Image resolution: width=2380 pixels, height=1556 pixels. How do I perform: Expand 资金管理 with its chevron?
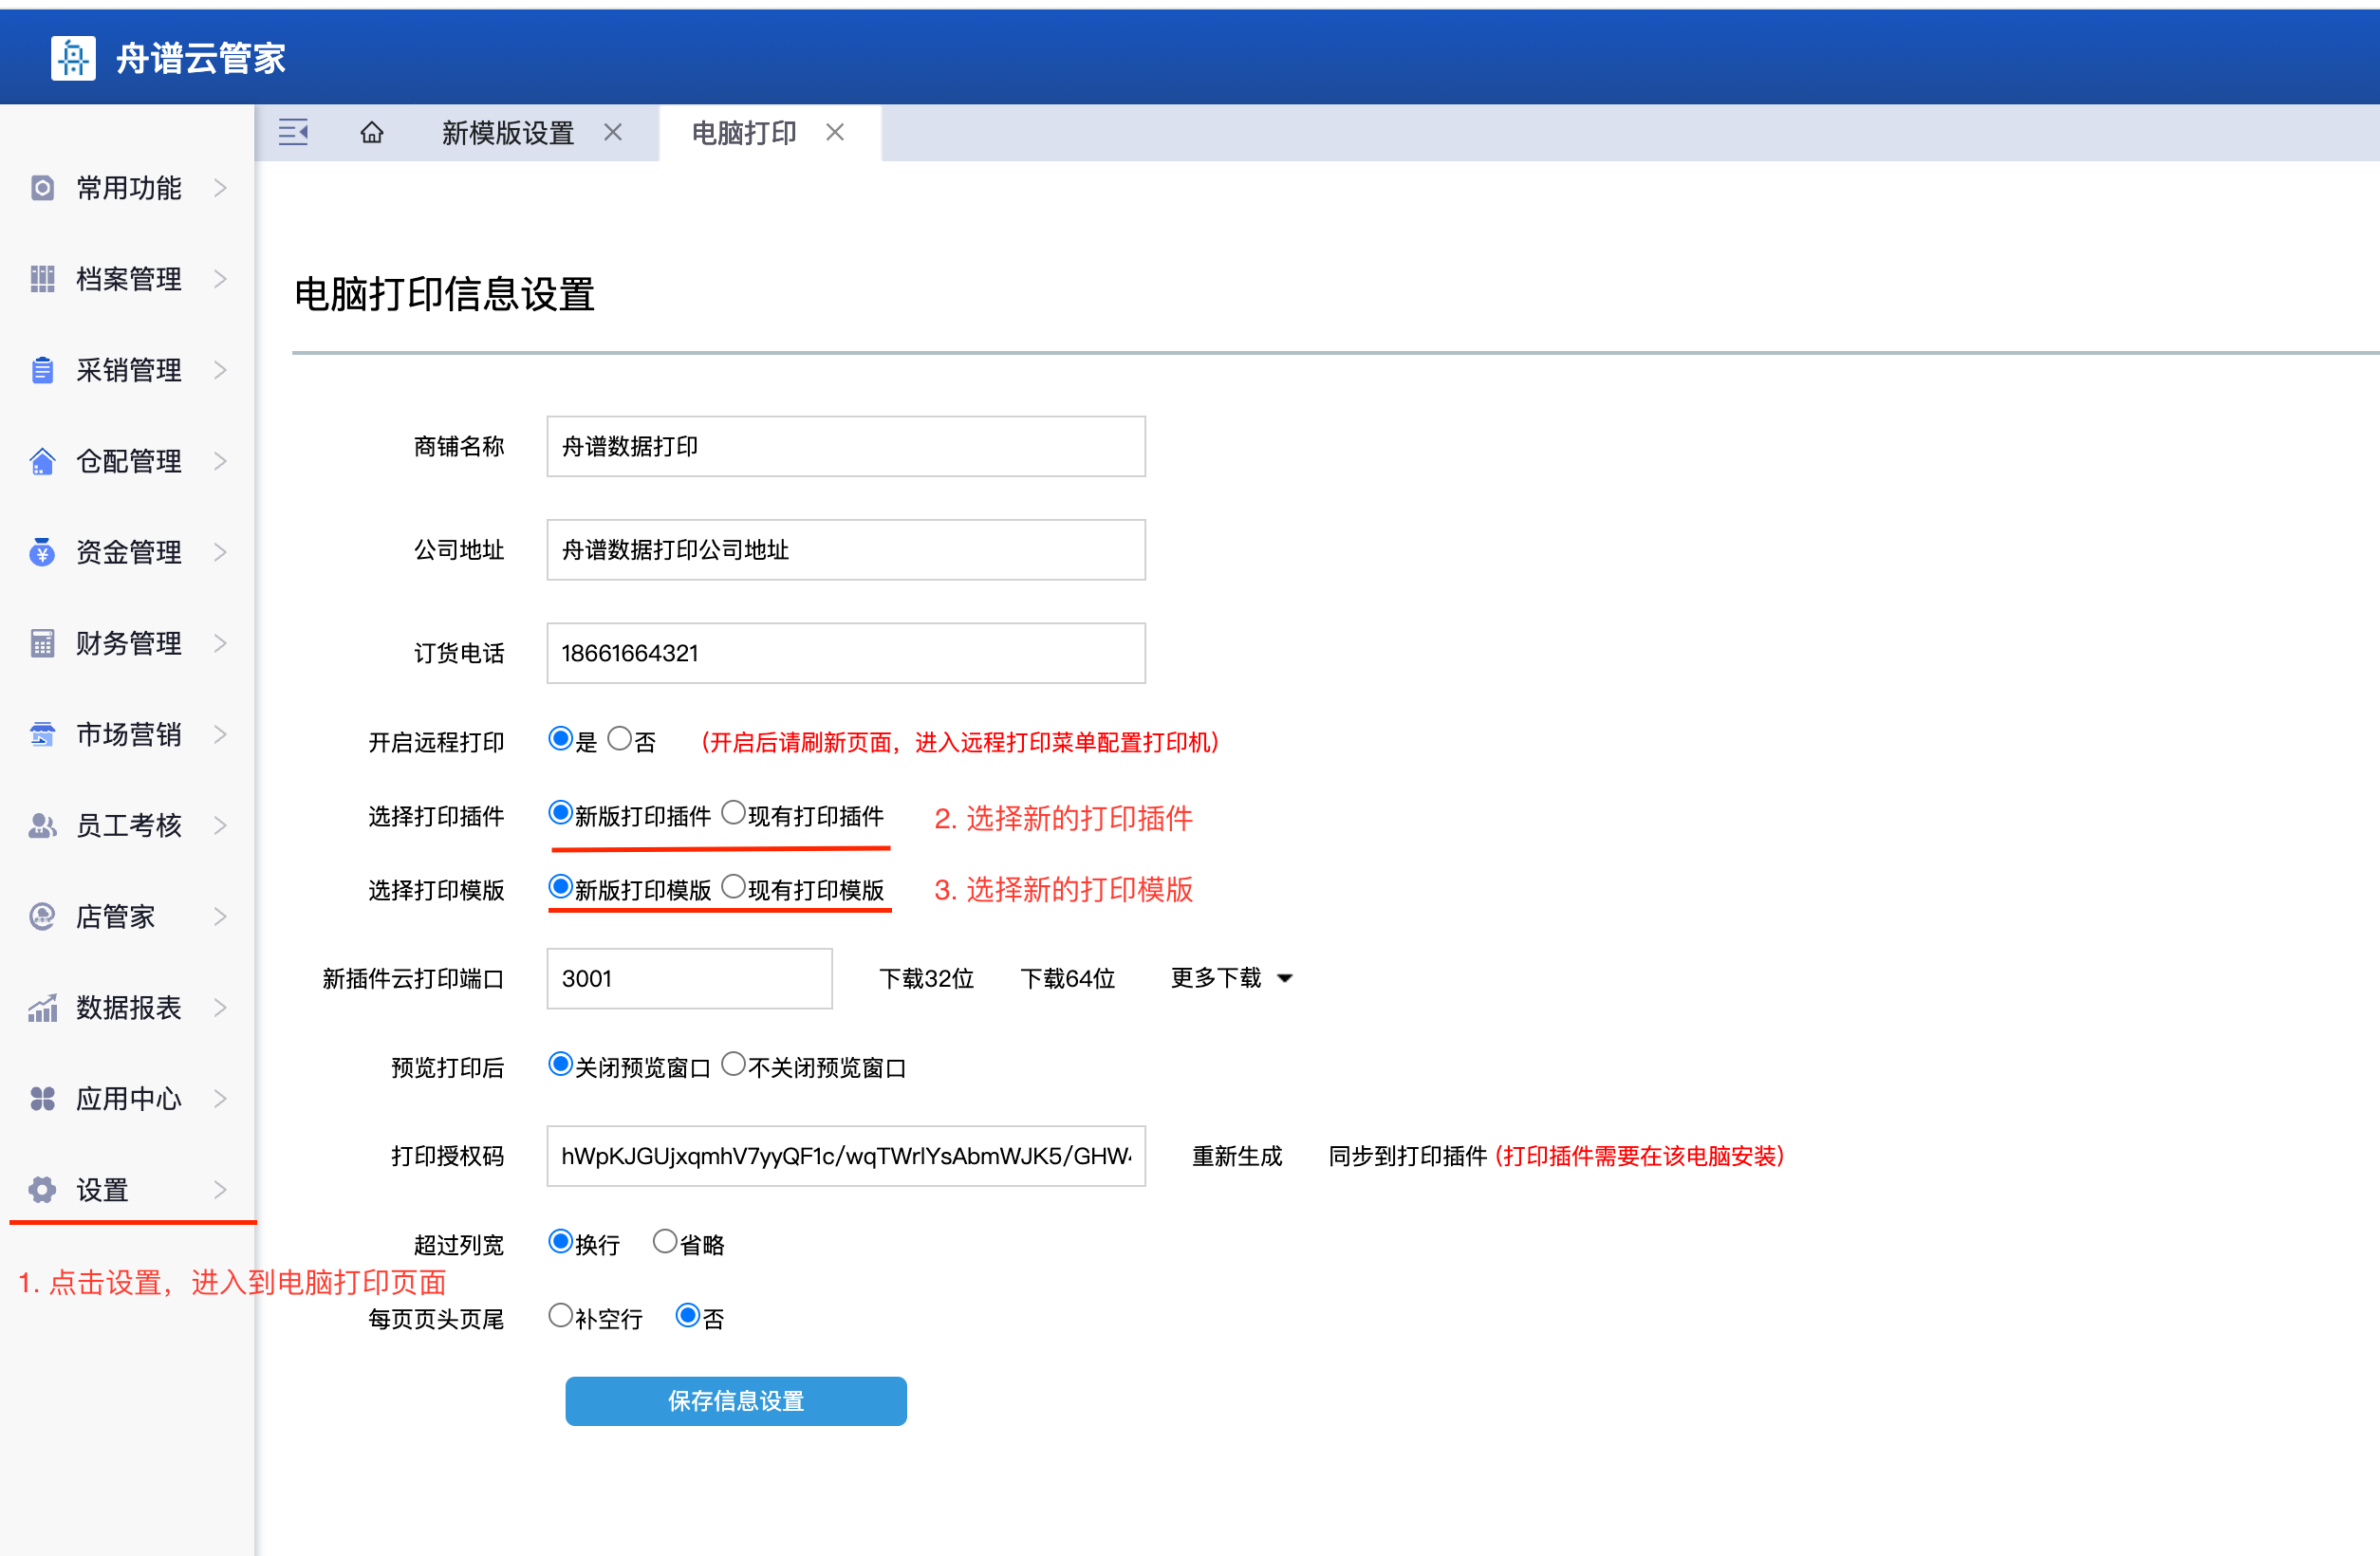[221, 552]
